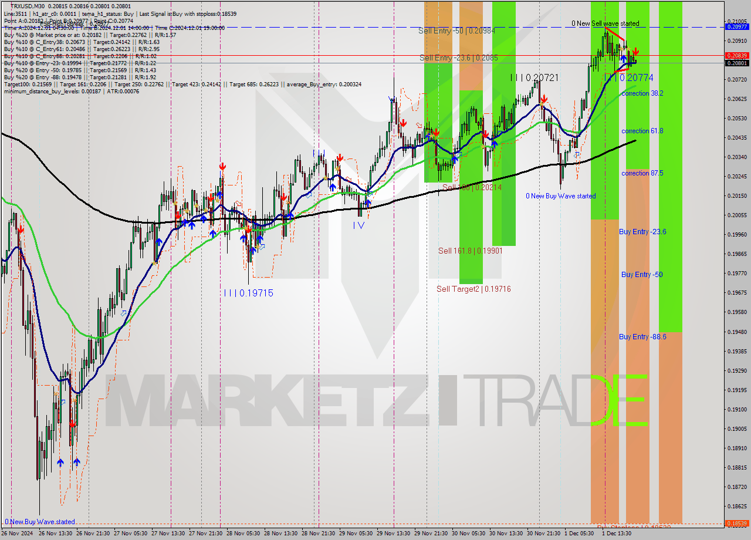Click the 'correction 87.5' level label

pyautogui.click(x=642, y=173)
